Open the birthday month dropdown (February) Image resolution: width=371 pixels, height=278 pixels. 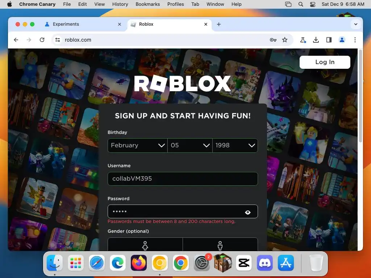click(137, 146)
